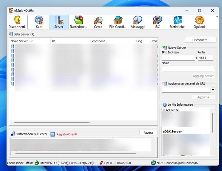Sort by Descrizione column header

(110, 41)
